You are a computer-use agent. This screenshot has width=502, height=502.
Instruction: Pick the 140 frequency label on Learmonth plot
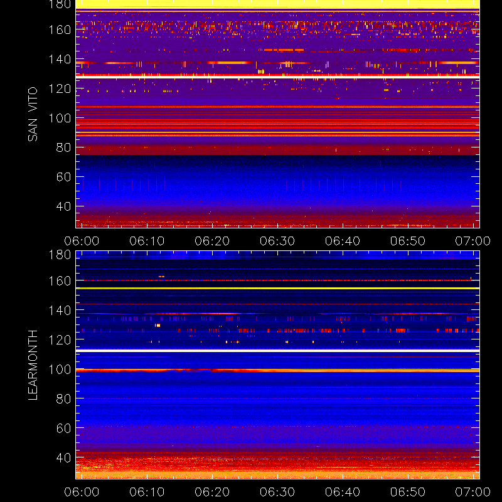point(60,310)
